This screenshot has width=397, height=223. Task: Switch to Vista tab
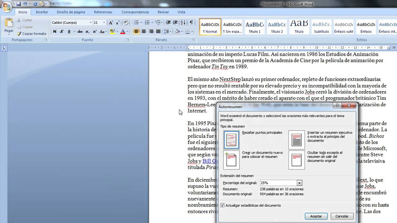pyautogui.click(x=181, y=12)
